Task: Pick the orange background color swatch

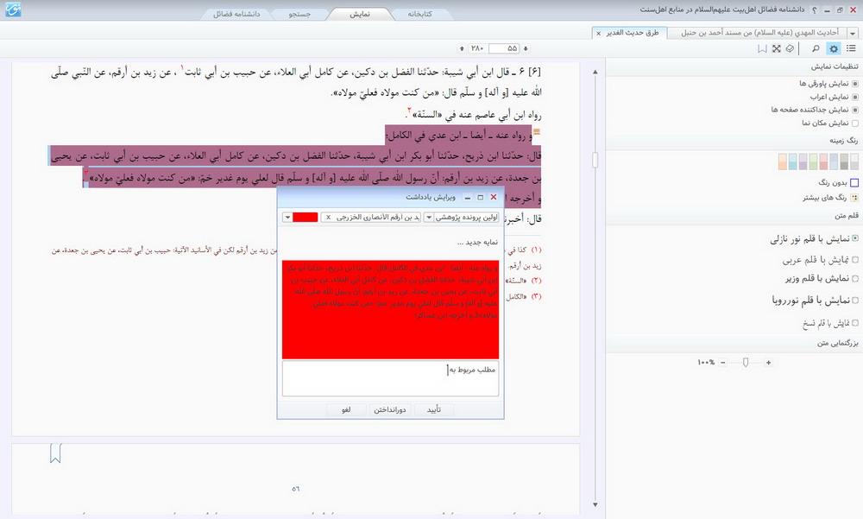Action: 783,161
